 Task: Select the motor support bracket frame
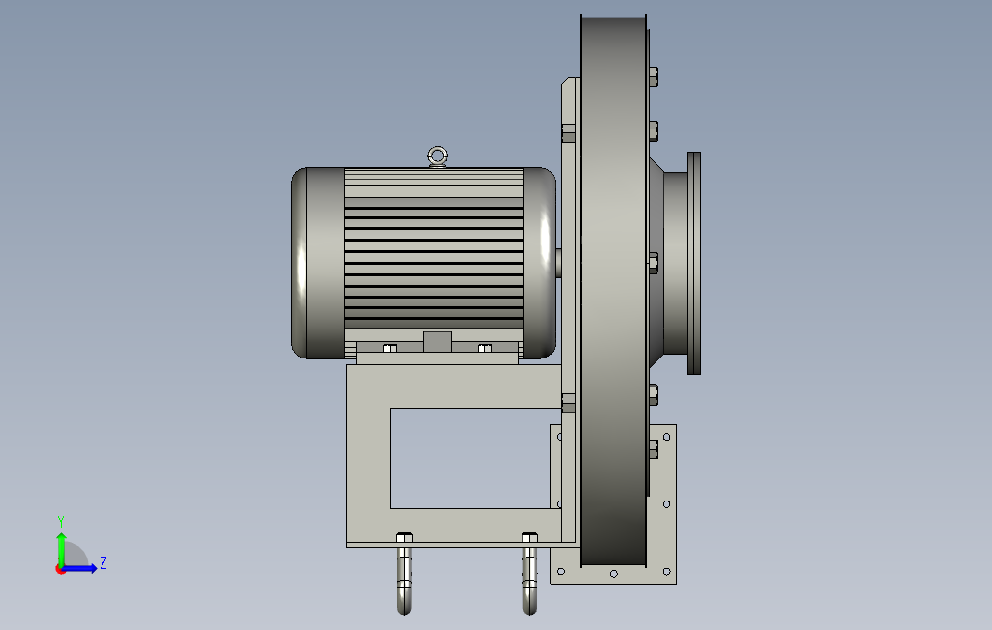367,455
